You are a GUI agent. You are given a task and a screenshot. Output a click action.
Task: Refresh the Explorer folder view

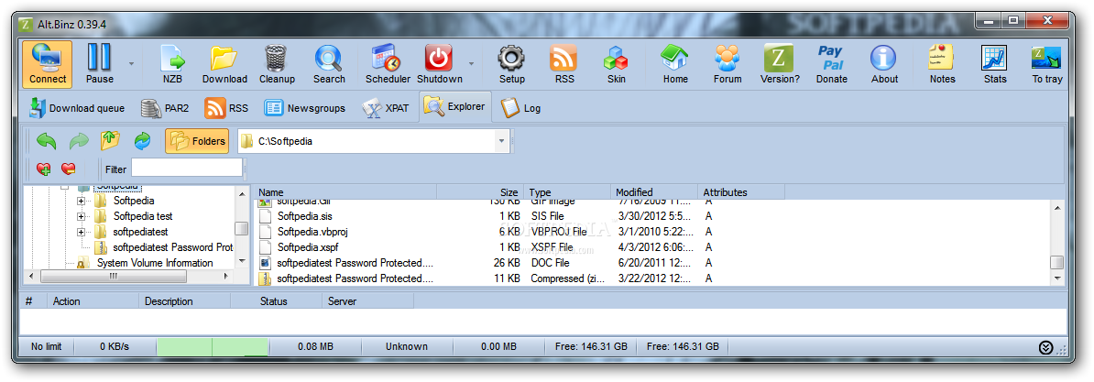pos(142,141)
